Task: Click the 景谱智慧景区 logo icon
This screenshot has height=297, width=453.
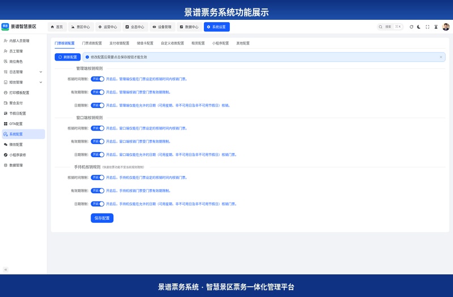Action: click(x=5, y=27)
